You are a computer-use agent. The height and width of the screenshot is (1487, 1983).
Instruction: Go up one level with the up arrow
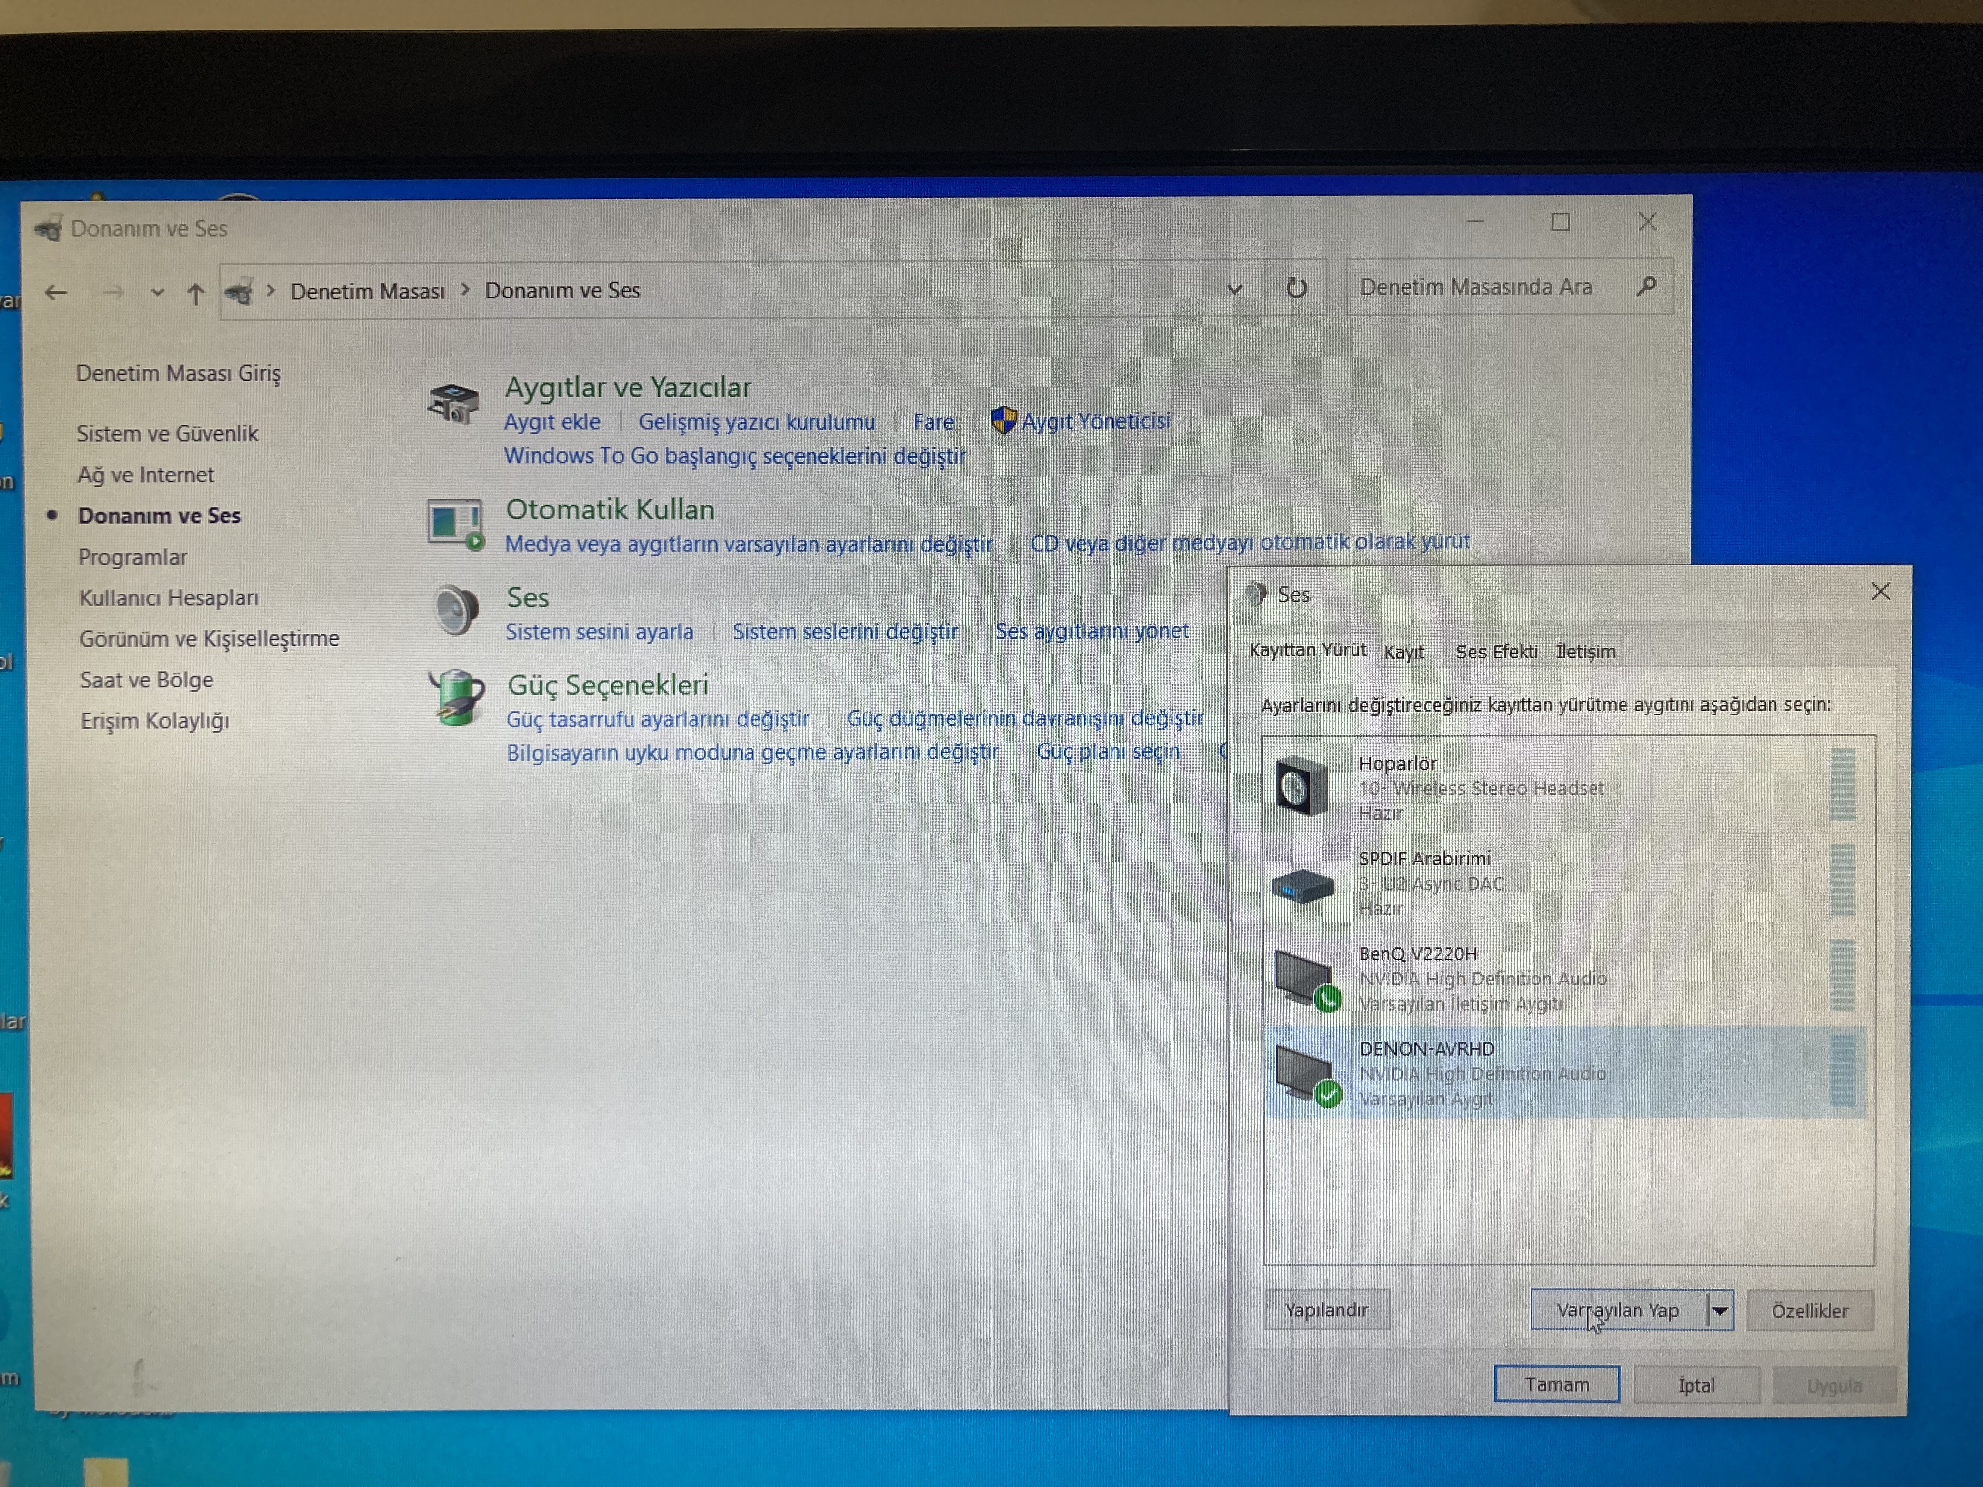click(x=195, y=293)
